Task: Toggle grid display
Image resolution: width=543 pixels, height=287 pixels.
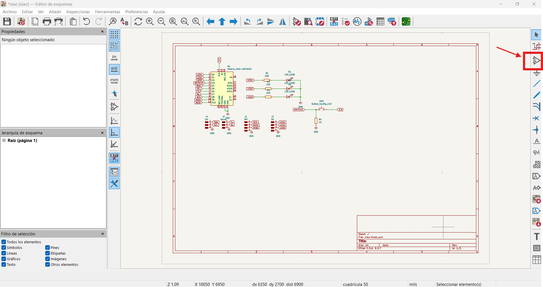Action: pyautogui.click(x=114, y=35)
